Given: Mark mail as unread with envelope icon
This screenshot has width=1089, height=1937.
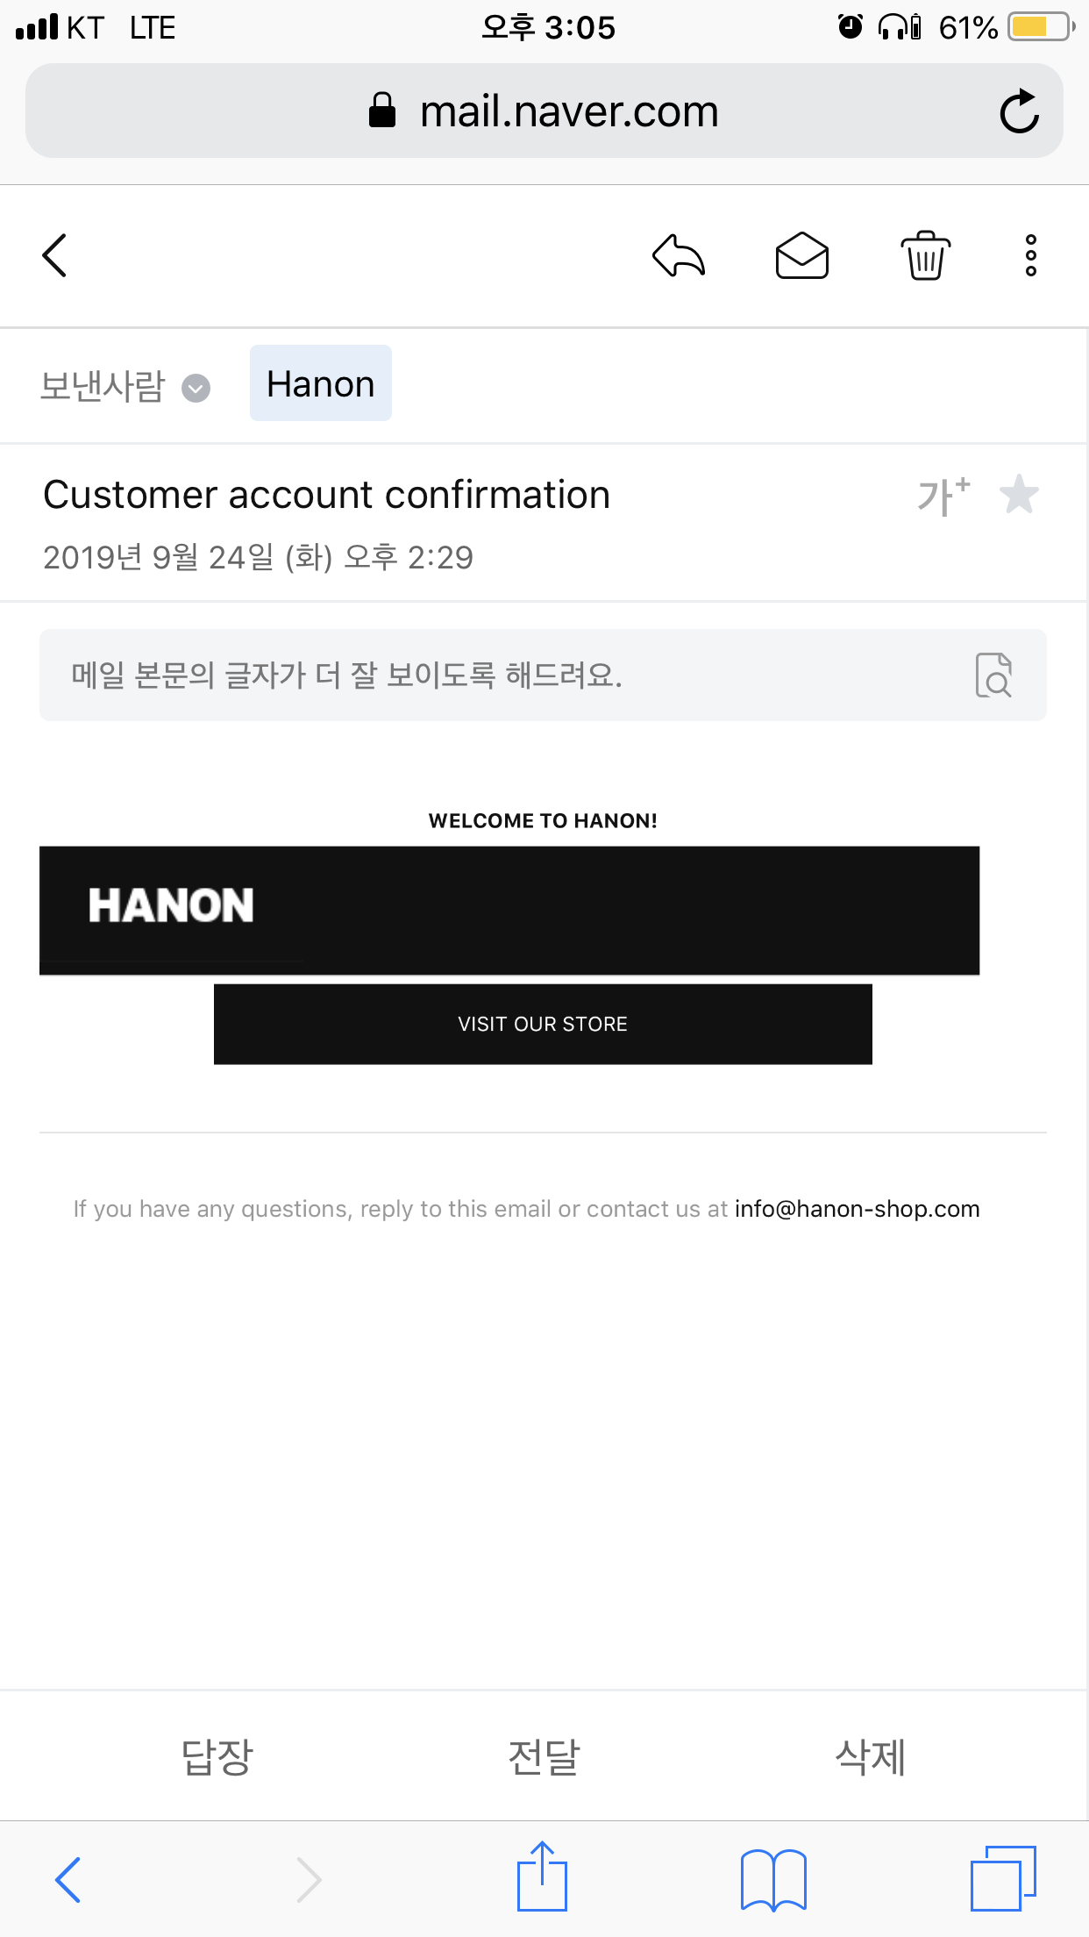Looking at the screenshot, I should 801,255.
